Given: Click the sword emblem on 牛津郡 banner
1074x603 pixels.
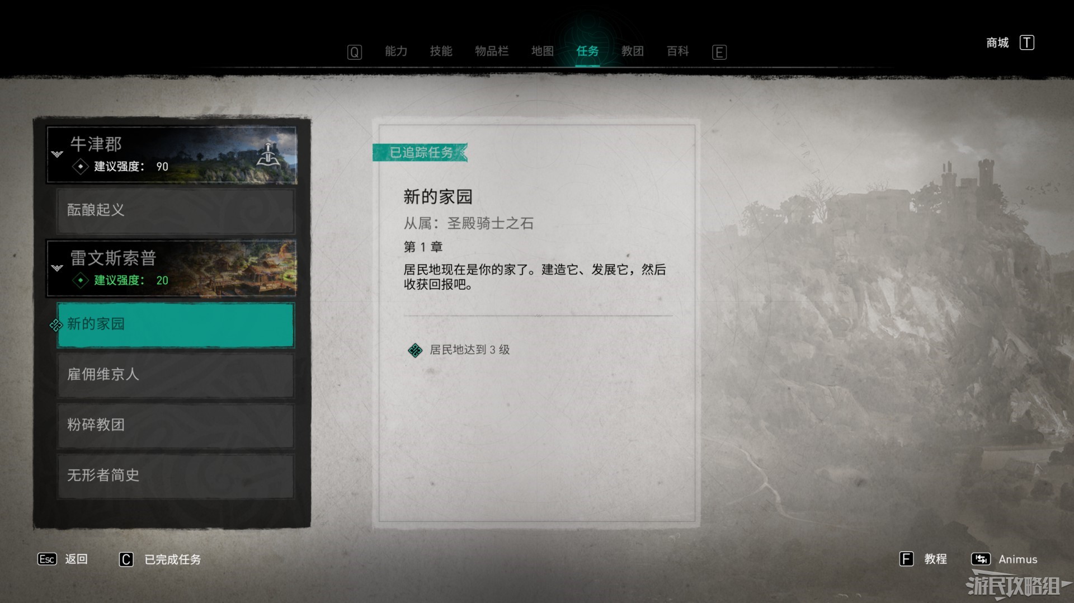Looking at the screenshot, I should pyautogui.click(x=268, y=154).
